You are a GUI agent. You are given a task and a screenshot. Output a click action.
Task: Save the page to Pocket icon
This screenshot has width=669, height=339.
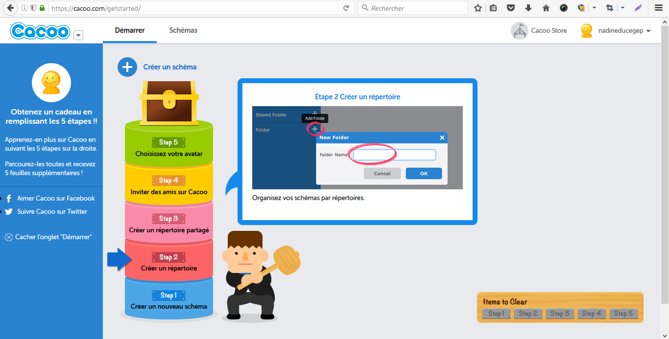point(511,8)
